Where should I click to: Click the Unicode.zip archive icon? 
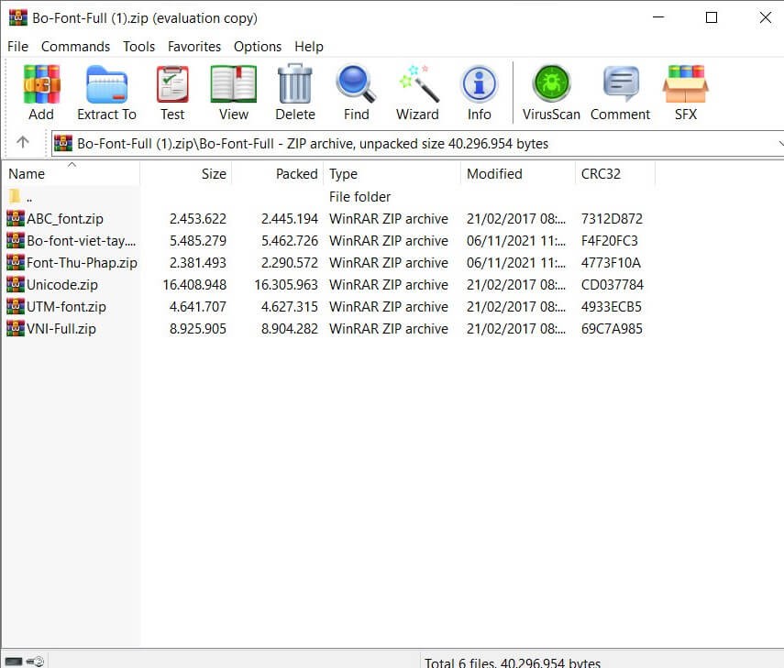[16, 284]
